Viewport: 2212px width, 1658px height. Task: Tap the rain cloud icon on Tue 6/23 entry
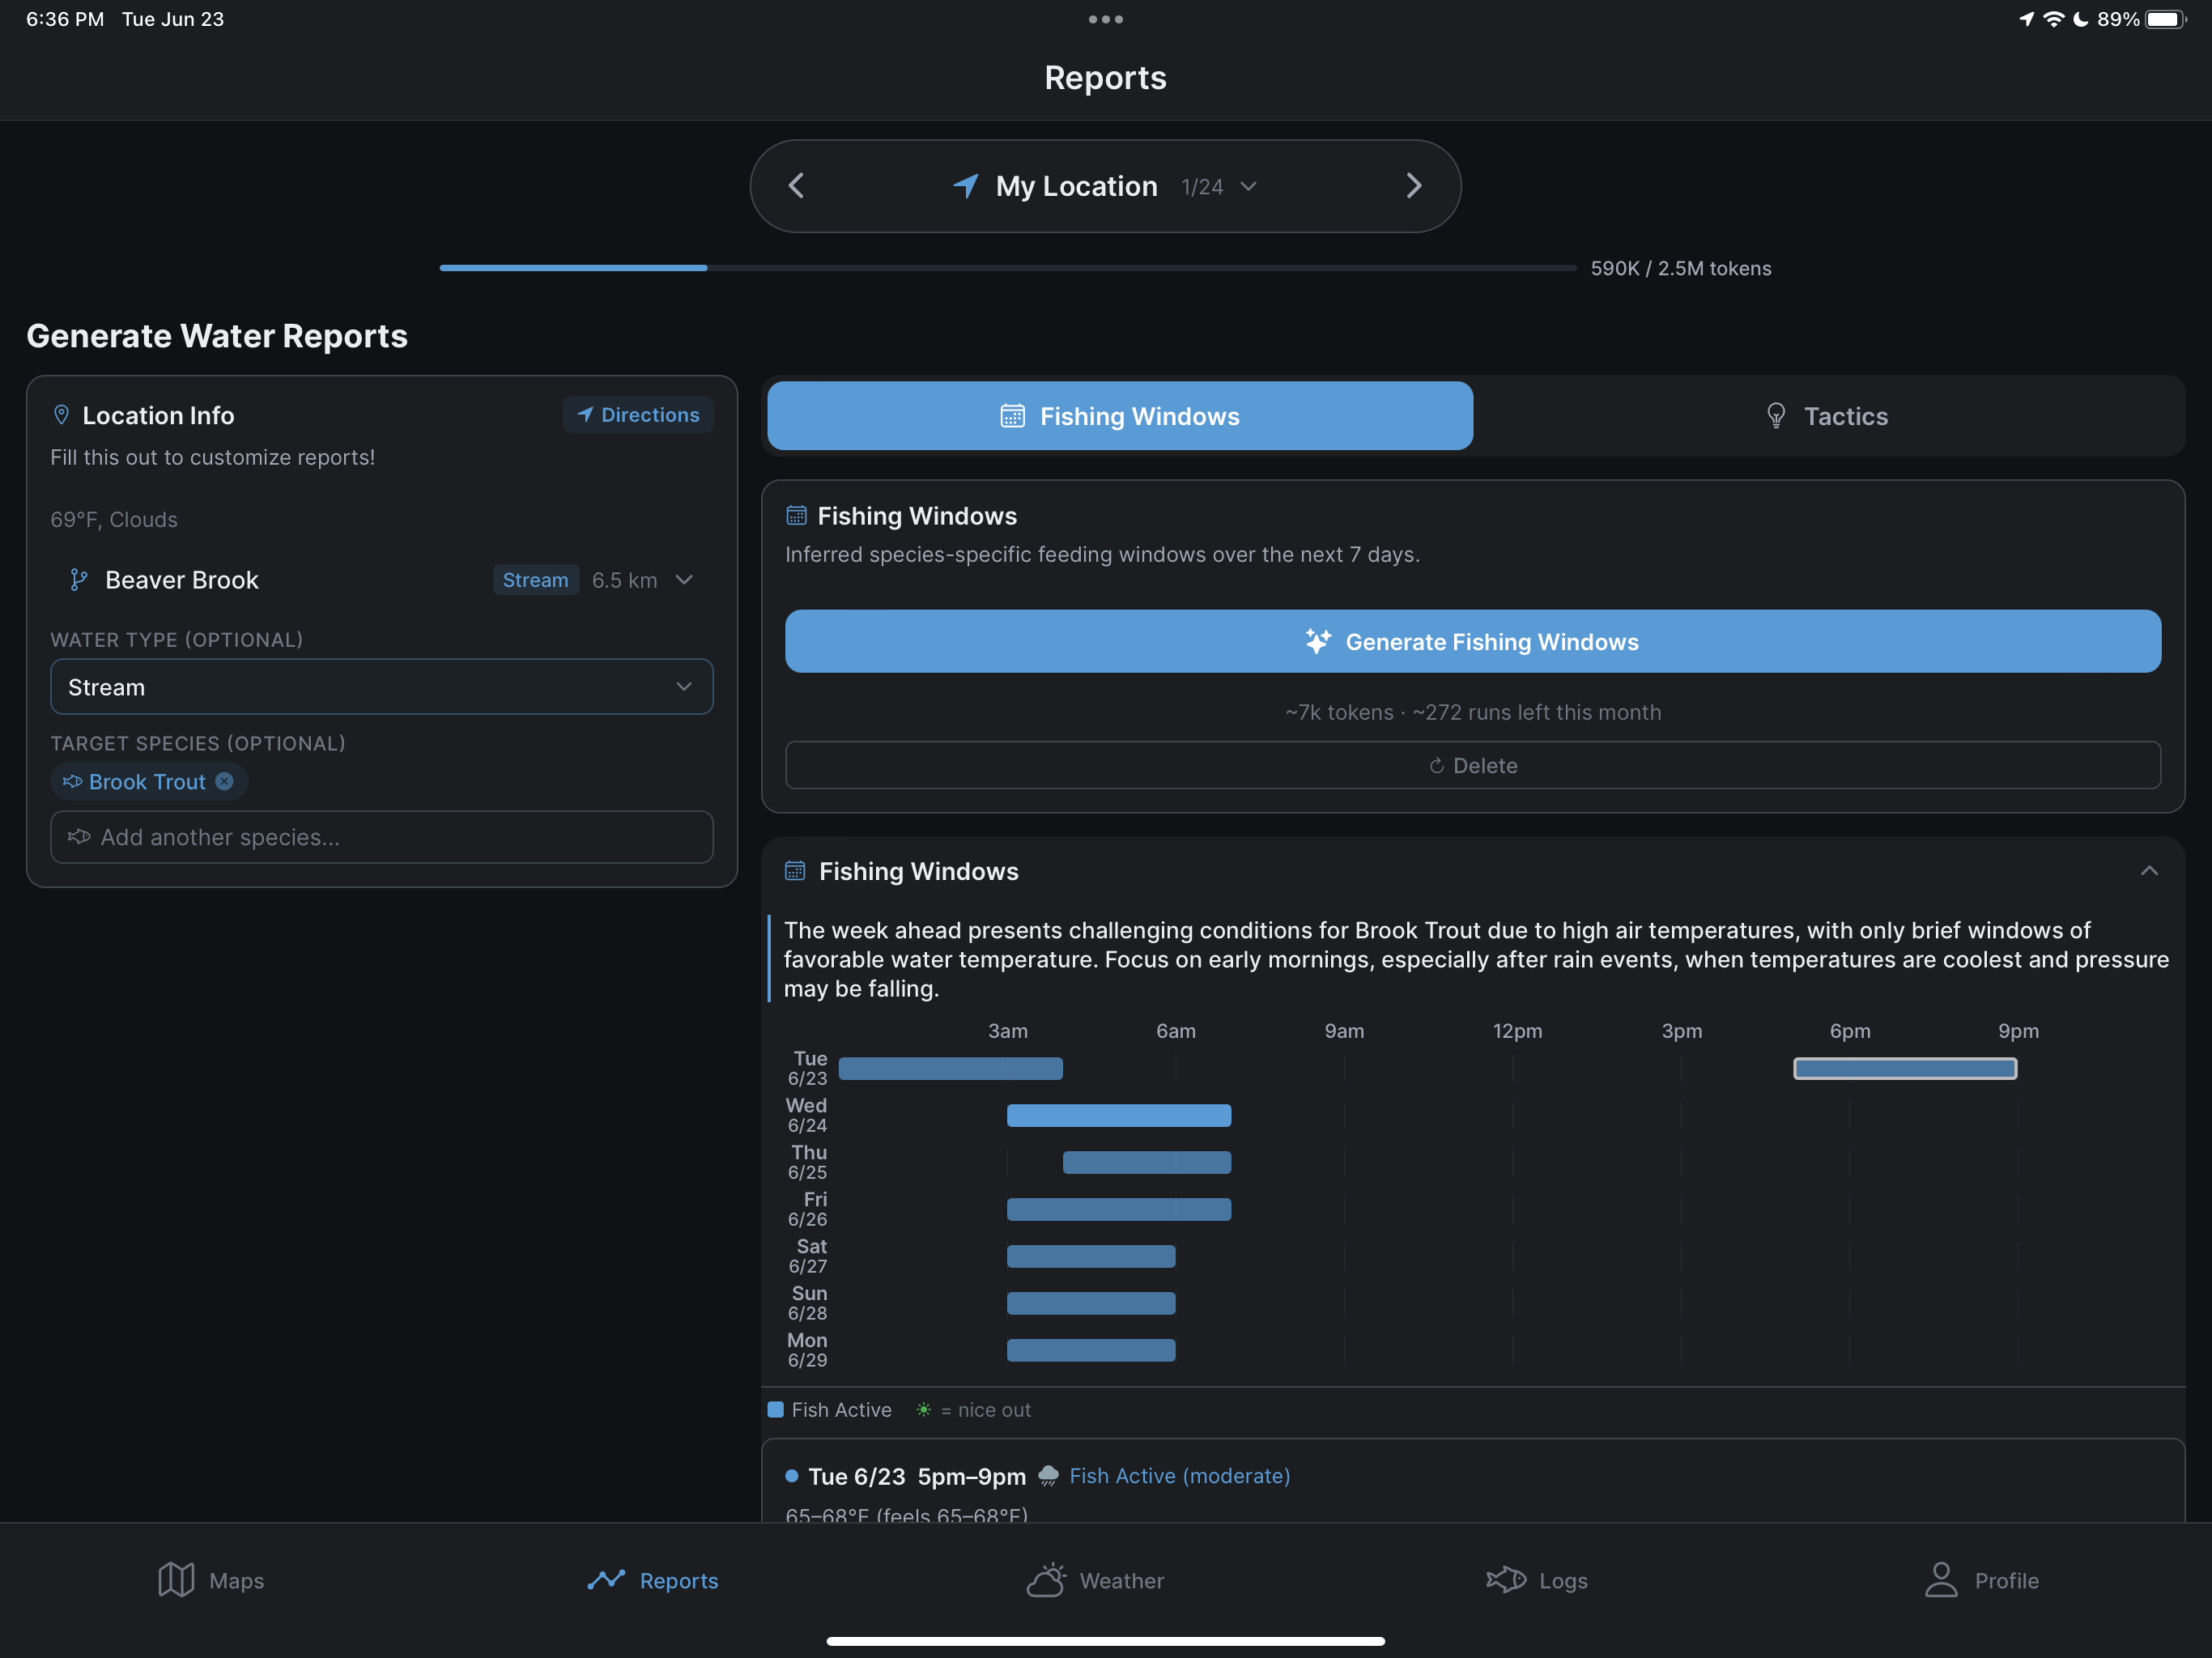click(x=1048, y=1476)
